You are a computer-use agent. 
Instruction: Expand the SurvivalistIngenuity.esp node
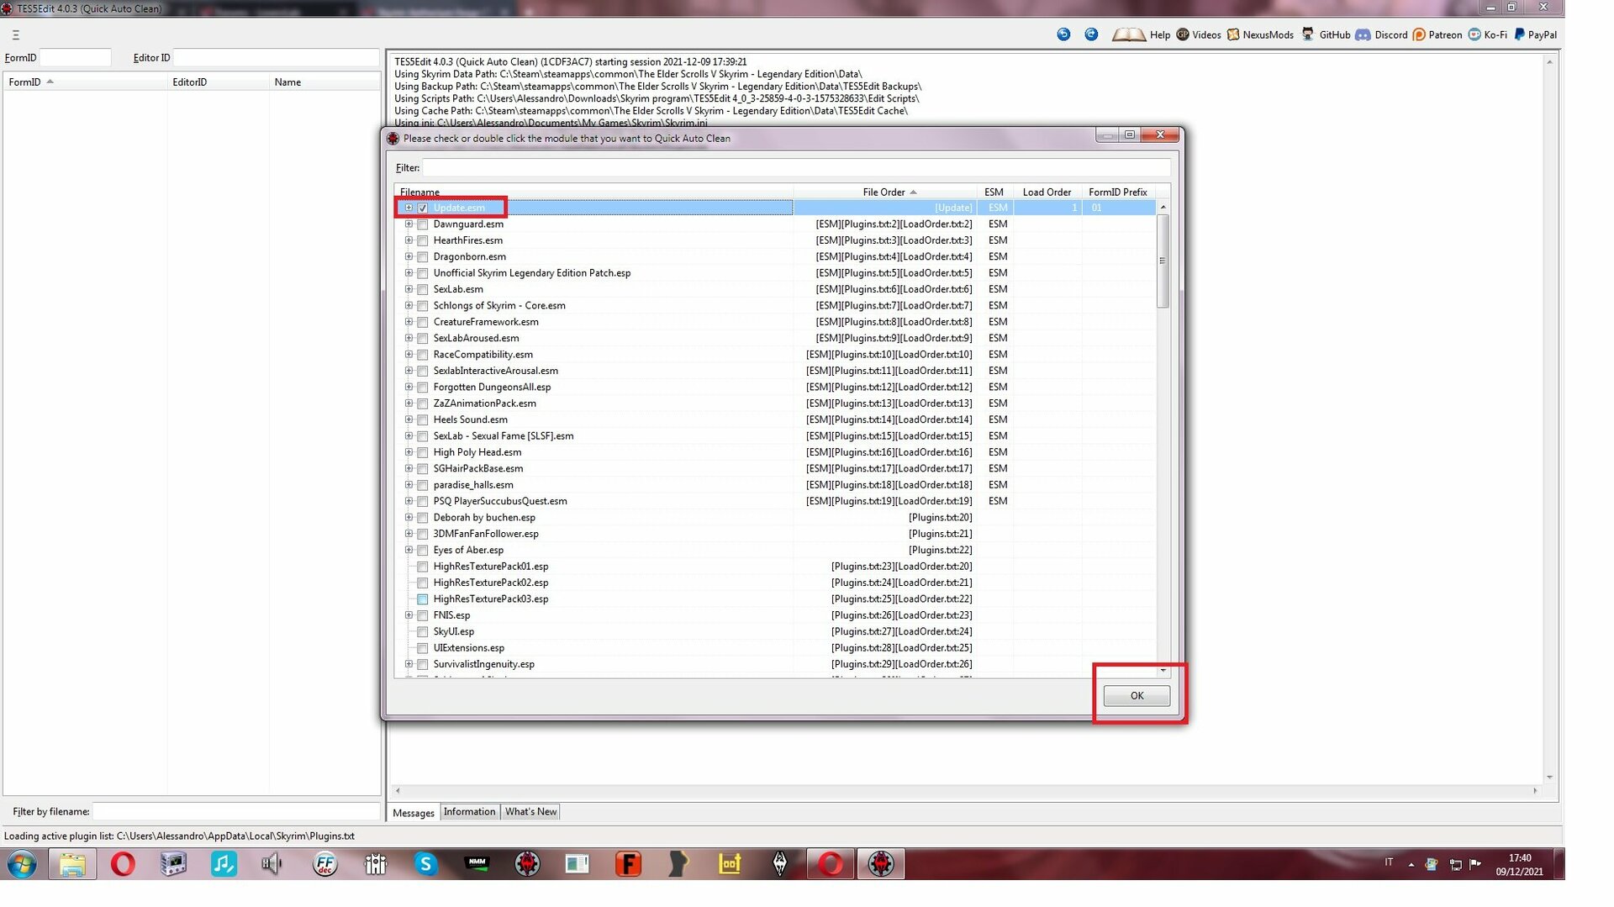(x=409, y=664)
